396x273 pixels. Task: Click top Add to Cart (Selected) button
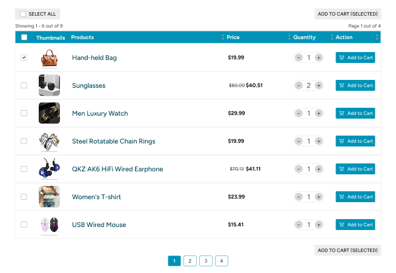[348, 14]
